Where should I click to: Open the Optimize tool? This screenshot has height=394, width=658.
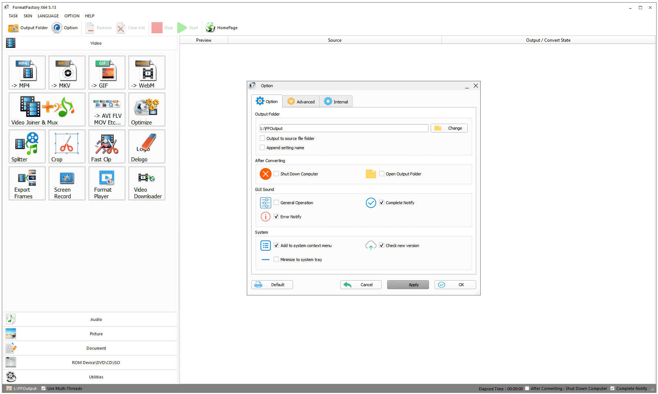(x=147, y=109)
